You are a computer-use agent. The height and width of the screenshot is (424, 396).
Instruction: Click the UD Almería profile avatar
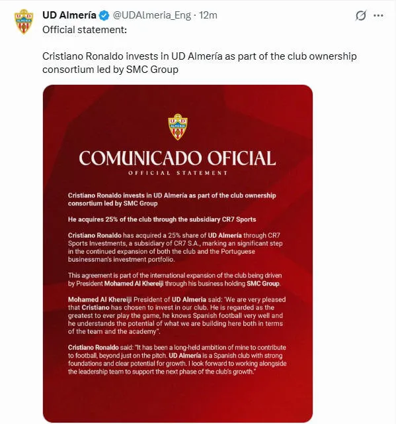click(x=24, y=22)
